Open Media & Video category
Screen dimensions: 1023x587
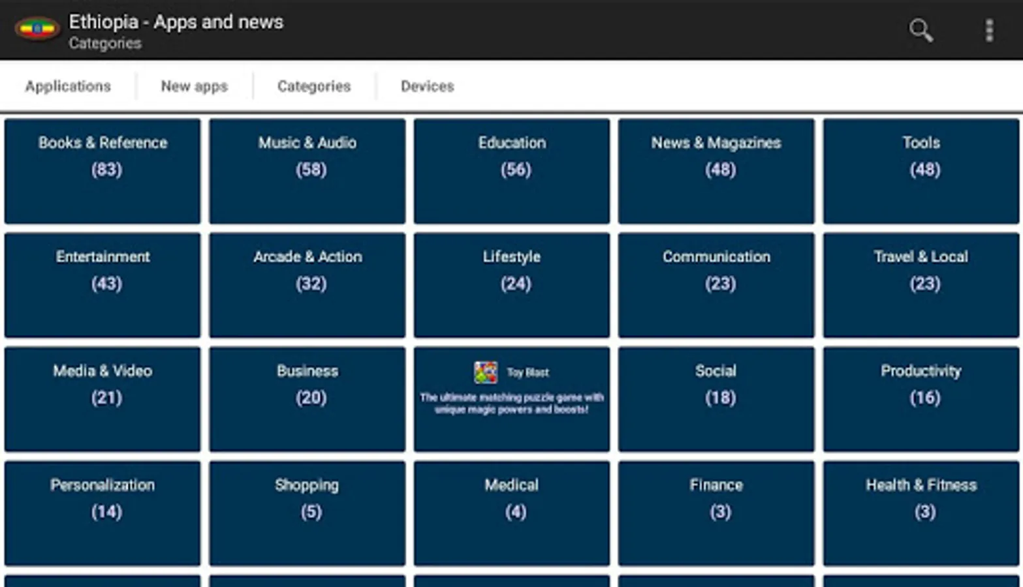(x=102, y=399)
